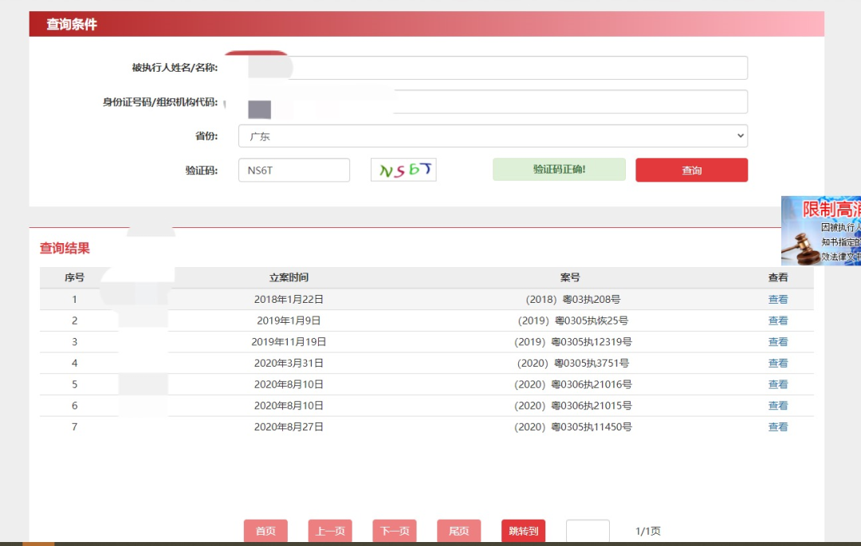The height and width of the screenshot is (546, 861).
Task: Click the 验证码 code input box
Action: 293,169
